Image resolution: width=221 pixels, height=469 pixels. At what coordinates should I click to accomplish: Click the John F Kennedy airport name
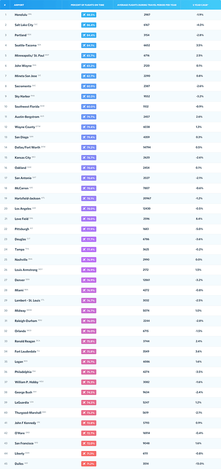coord(25,423)
